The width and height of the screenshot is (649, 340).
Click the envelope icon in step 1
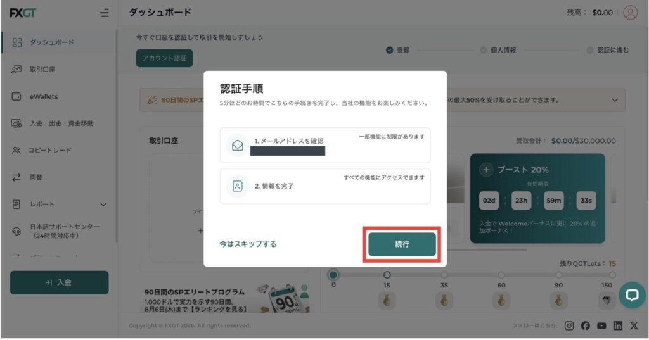coord(238,145)
